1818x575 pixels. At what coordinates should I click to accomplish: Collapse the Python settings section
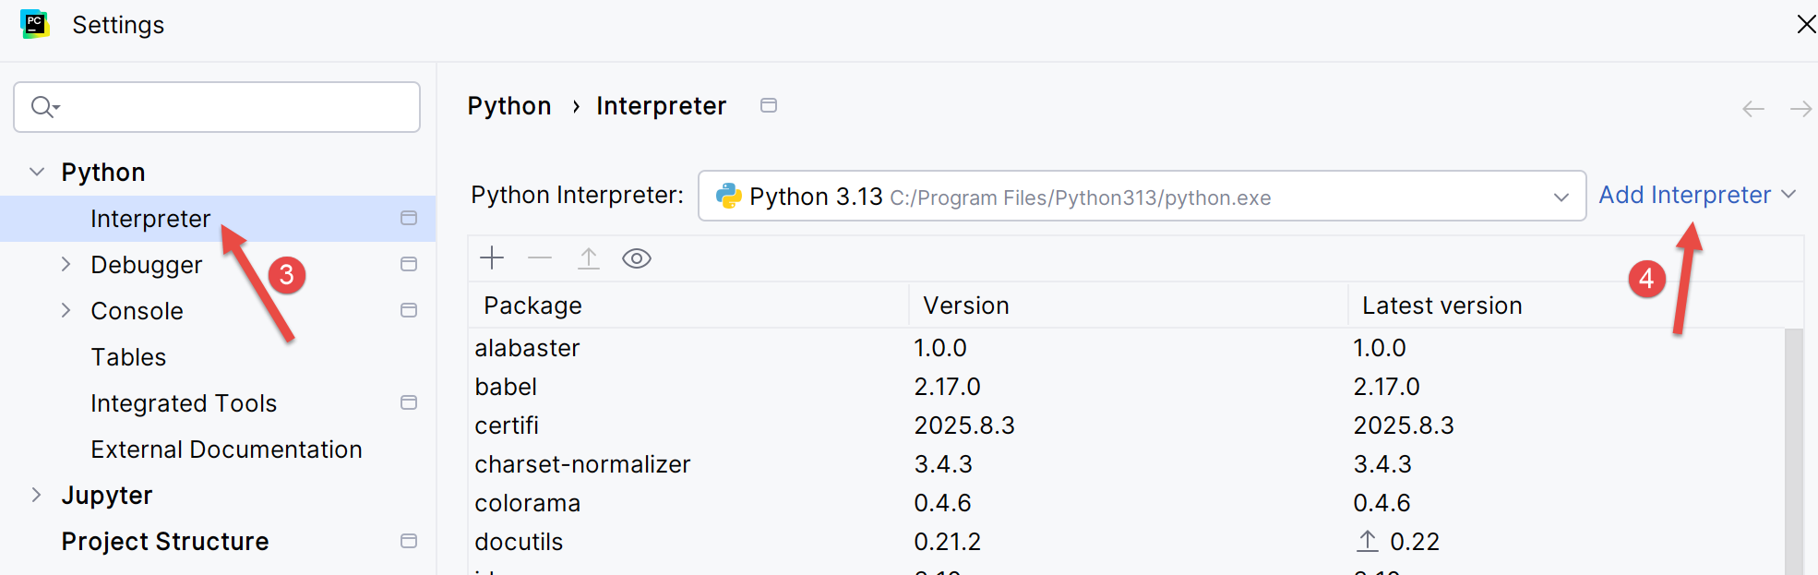37,172
